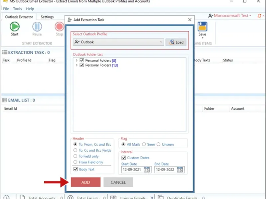Expand Personal Folders [13] tree node
This screenshot has width=266, height=199.
coord(76,65)
